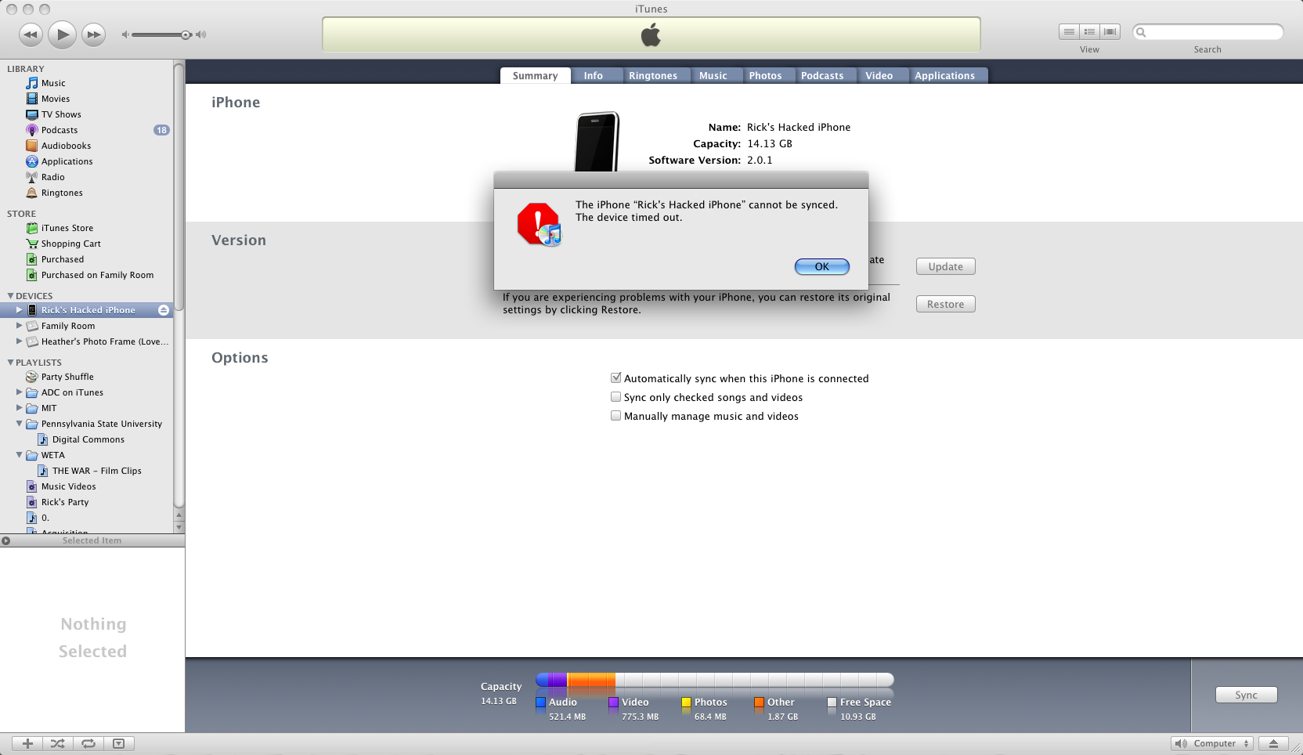Enable Manually manage music and videos

tap(615, 415)
